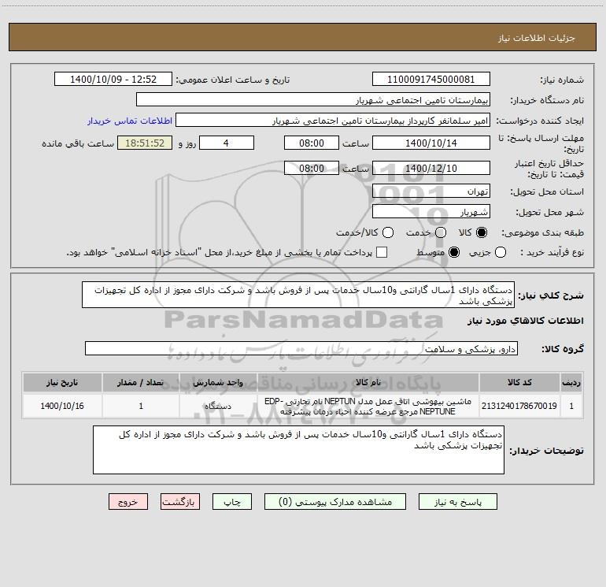
Task: Click remaining time field 18:51:52
Action: click(145, 143)
